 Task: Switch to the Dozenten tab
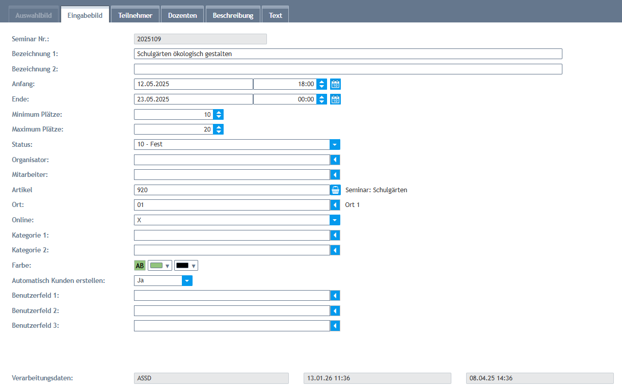pos(182,15)
